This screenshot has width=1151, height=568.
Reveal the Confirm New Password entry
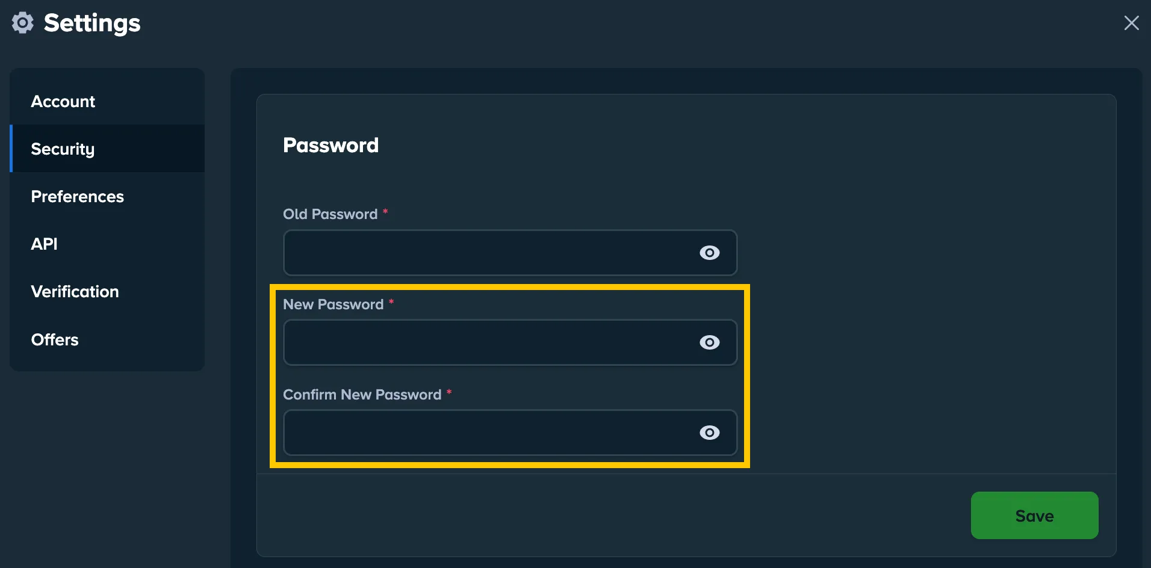pyautogui.click(x=710, y=433)
